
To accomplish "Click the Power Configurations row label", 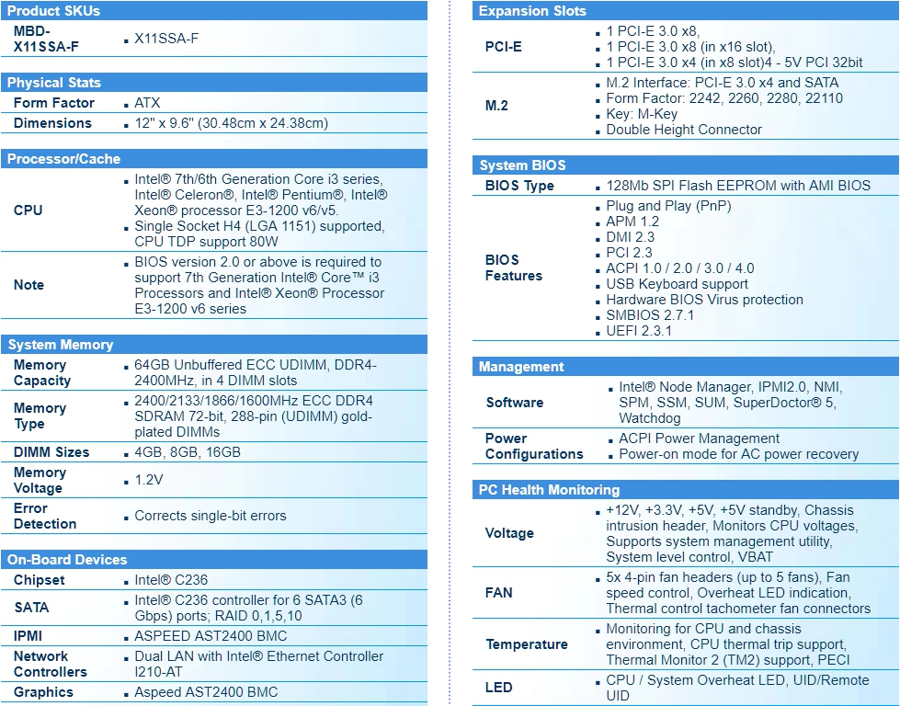I will pyautogui.click(x=534, y=446).
